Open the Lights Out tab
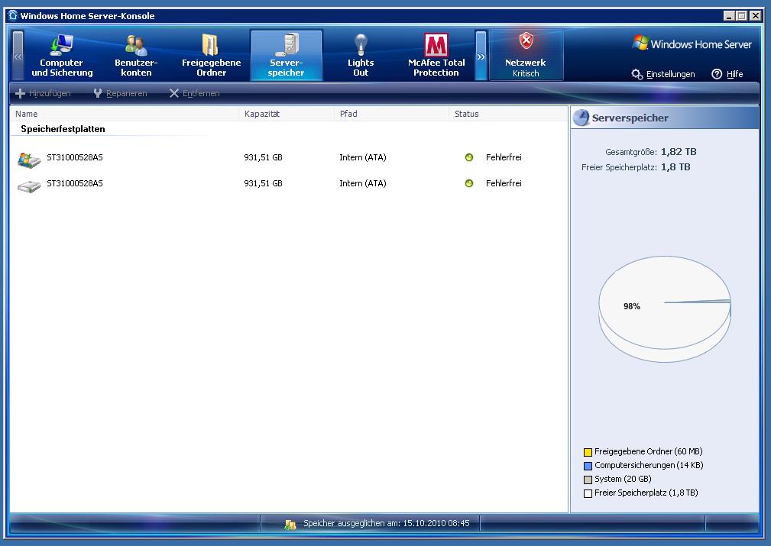The image size is (771, 546). point(361,56)
